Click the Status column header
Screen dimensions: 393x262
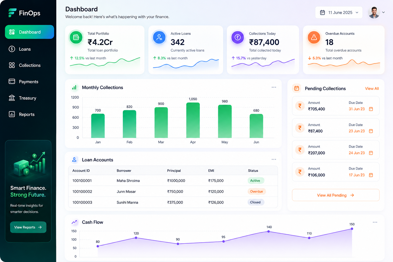click(x=253, y=171)
